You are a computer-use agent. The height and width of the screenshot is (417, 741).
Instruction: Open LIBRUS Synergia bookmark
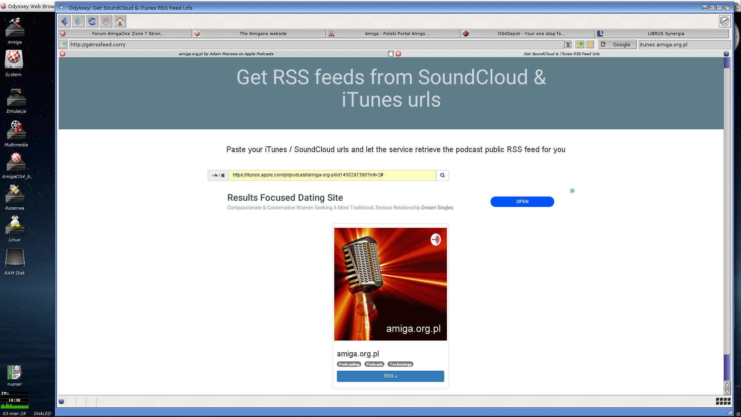pyautogui.click(x=662, y=34)
